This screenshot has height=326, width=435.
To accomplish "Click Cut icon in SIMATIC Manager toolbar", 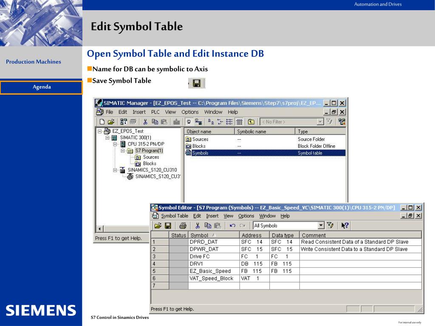I will pos(145,122).
